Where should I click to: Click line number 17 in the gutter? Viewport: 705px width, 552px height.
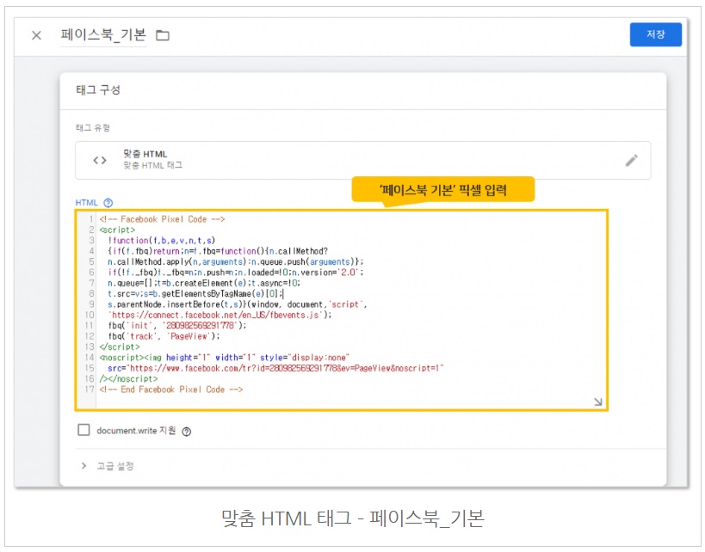coord(90,389)
